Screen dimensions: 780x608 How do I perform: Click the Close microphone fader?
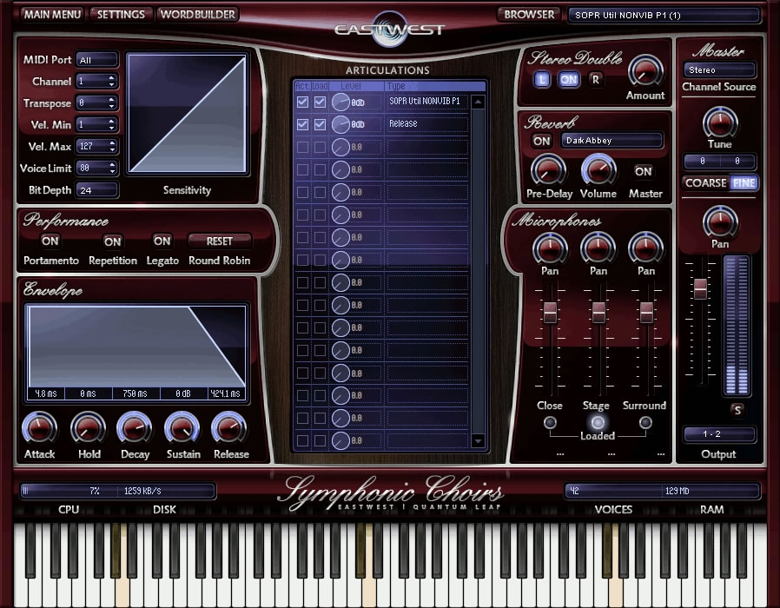(x=550, y=312)
